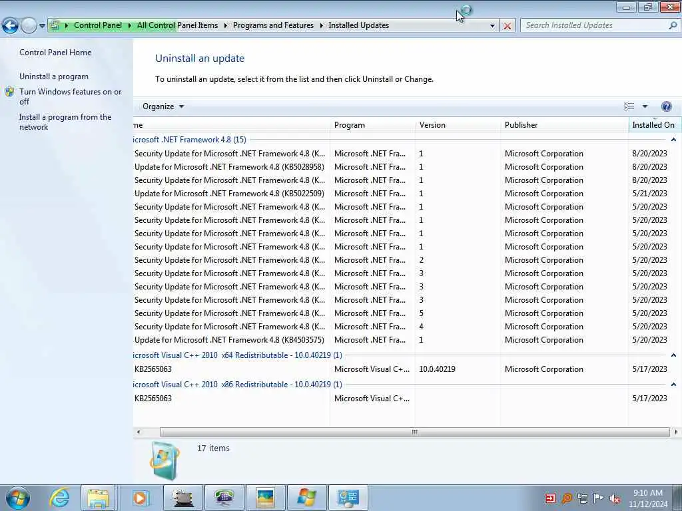The image size is (682, 511).
Task: Click the Search Installed Updates box
Action: coord(593,25)
